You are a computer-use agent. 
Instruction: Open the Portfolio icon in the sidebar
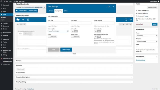1,23
